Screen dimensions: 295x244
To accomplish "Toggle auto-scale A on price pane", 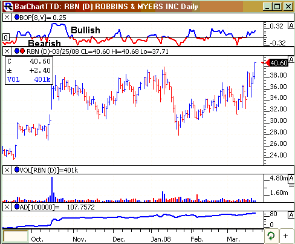I will (x=291, y=59).
